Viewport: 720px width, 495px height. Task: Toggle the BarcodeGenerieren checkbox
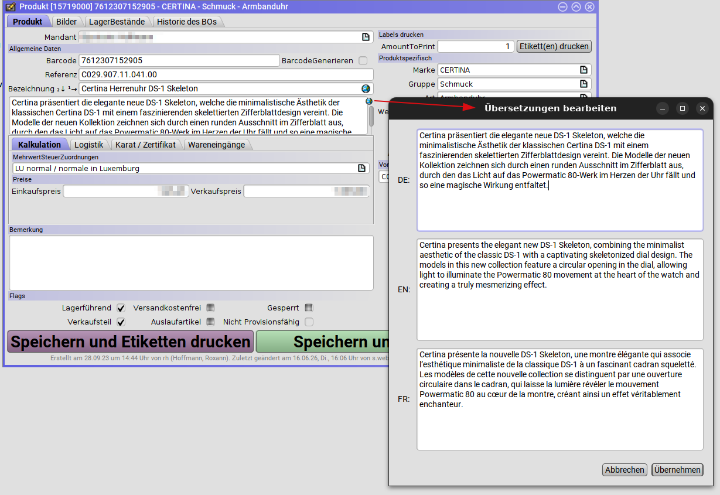point(363,60)
